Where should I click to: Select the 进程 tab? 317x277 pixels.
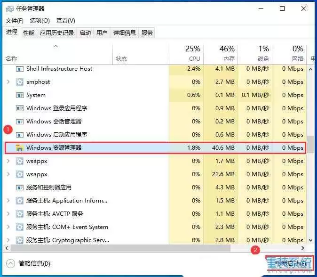pos(12,32)
